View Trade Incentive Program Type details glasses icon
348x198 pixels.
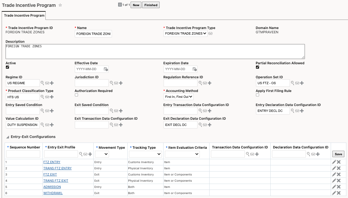pos(210,34)
